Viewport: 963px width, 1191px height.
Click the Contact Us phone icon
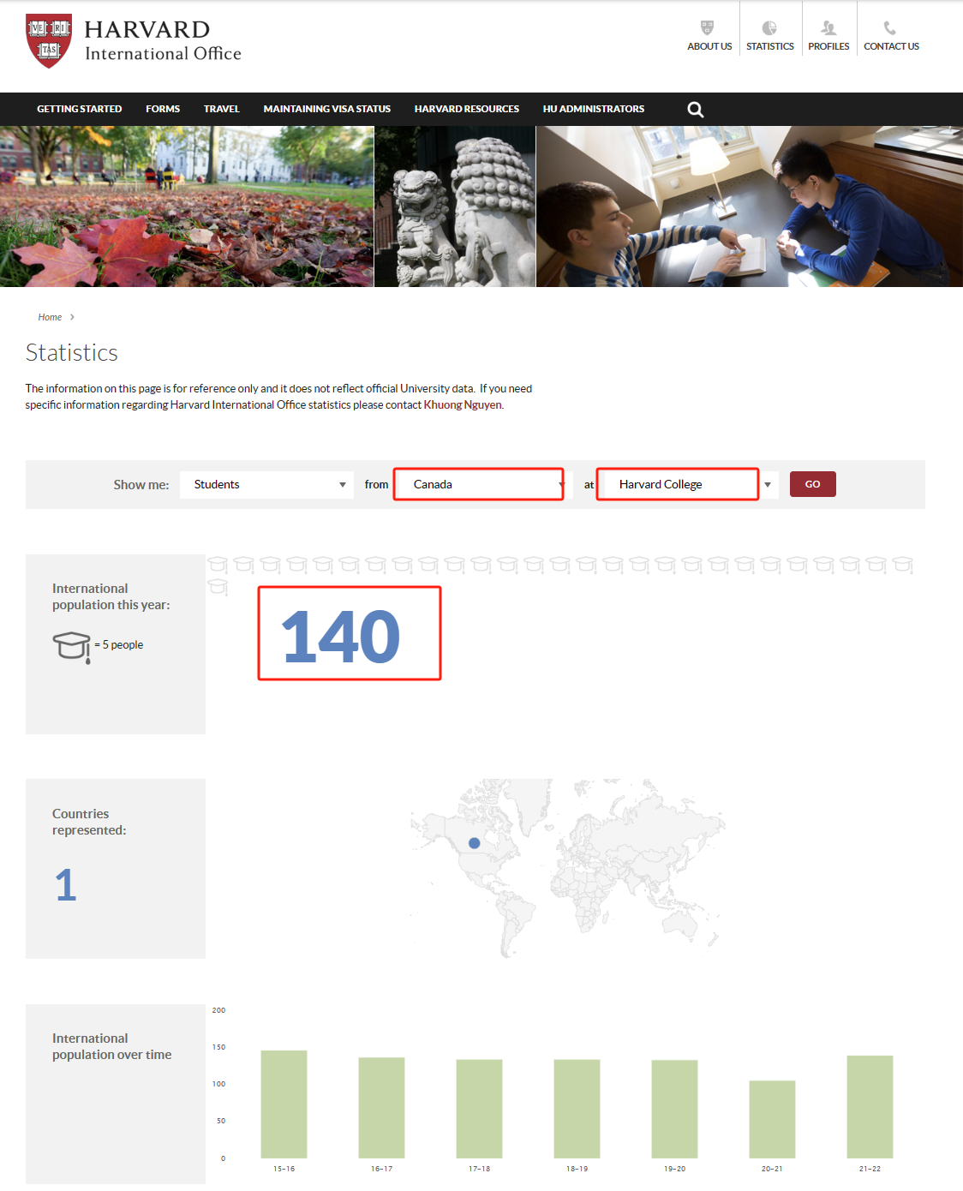tap(890, 28)
